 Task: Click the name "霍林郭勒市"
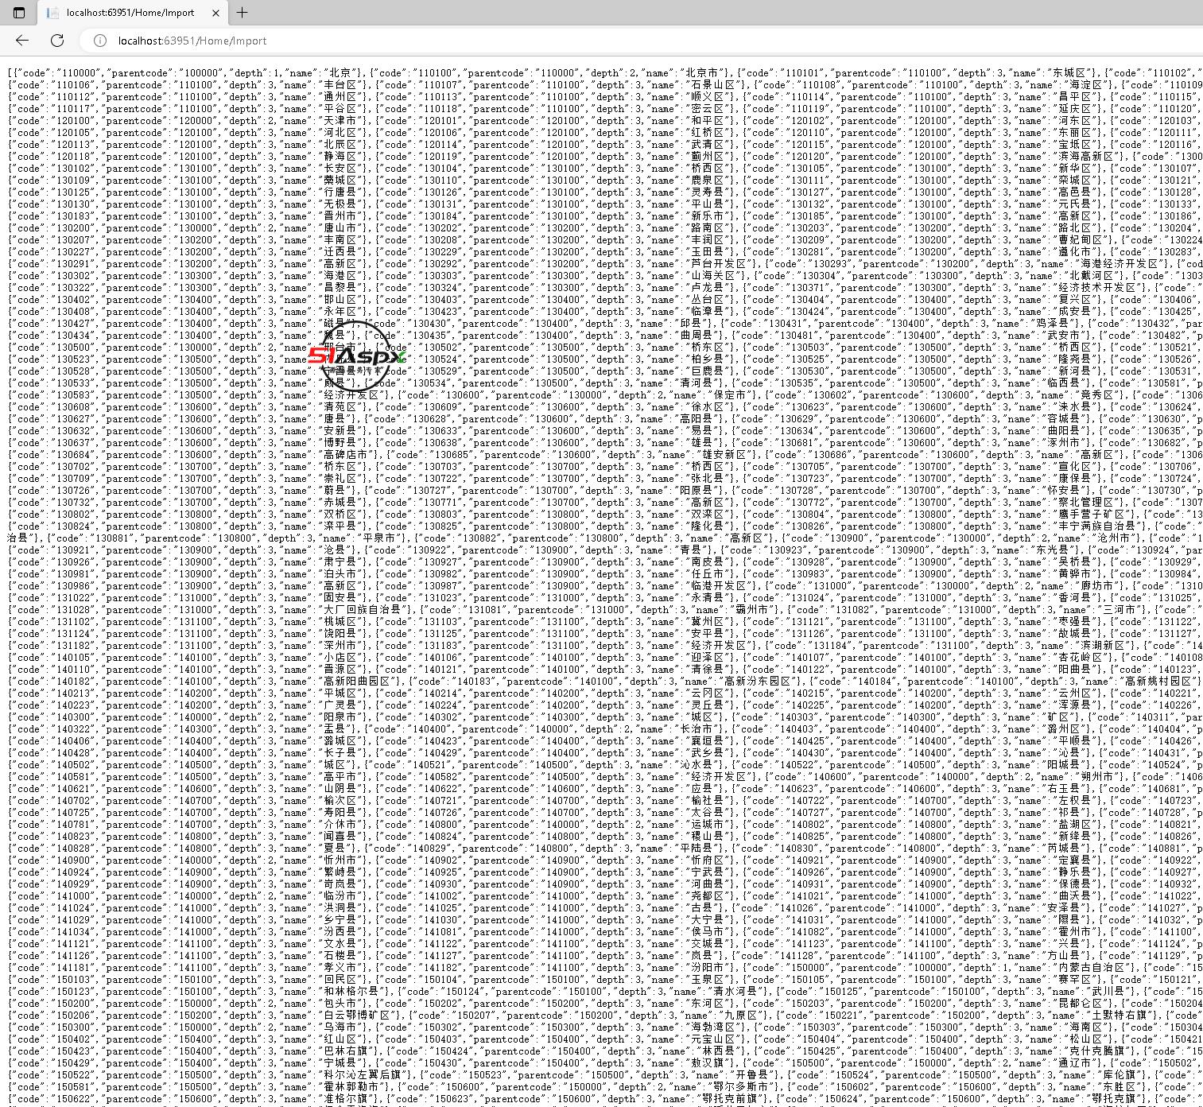coord(351,1087)
